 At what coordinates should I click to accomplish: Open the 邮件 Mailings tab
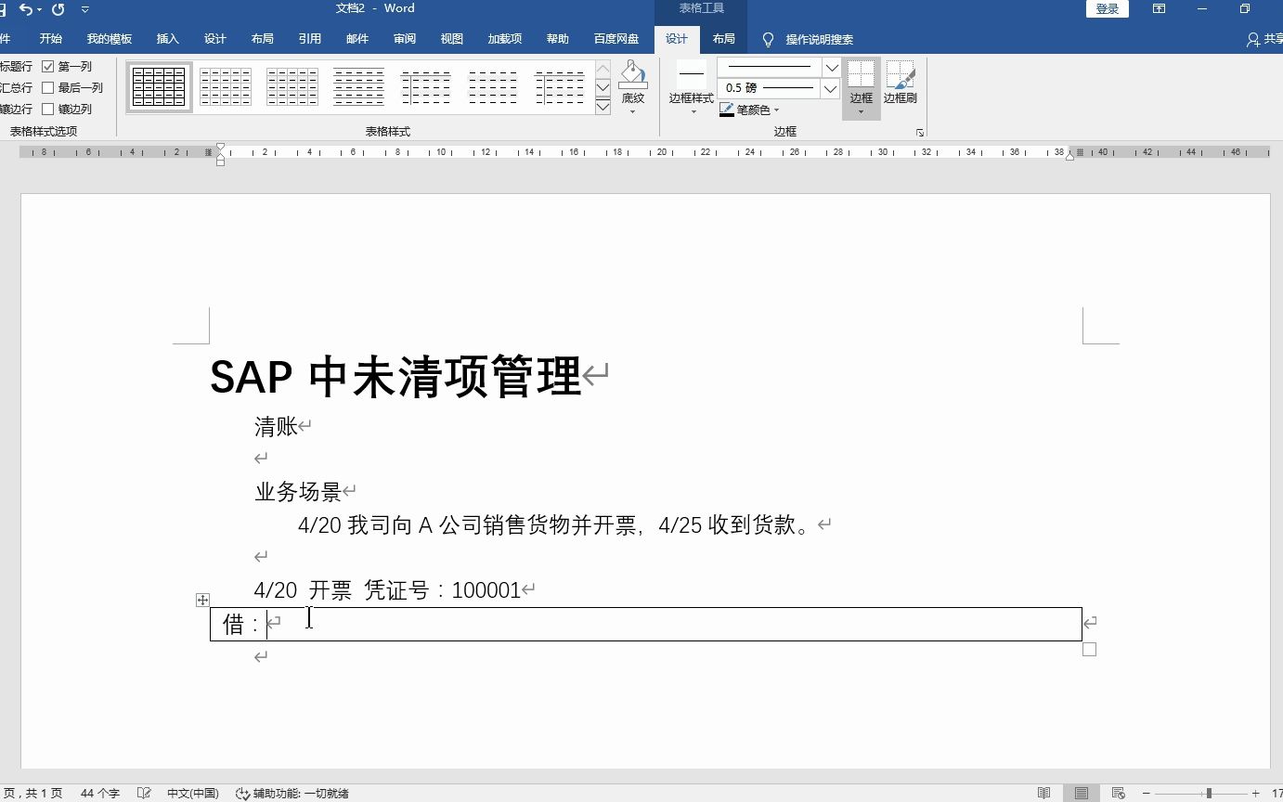click(357, 39)
